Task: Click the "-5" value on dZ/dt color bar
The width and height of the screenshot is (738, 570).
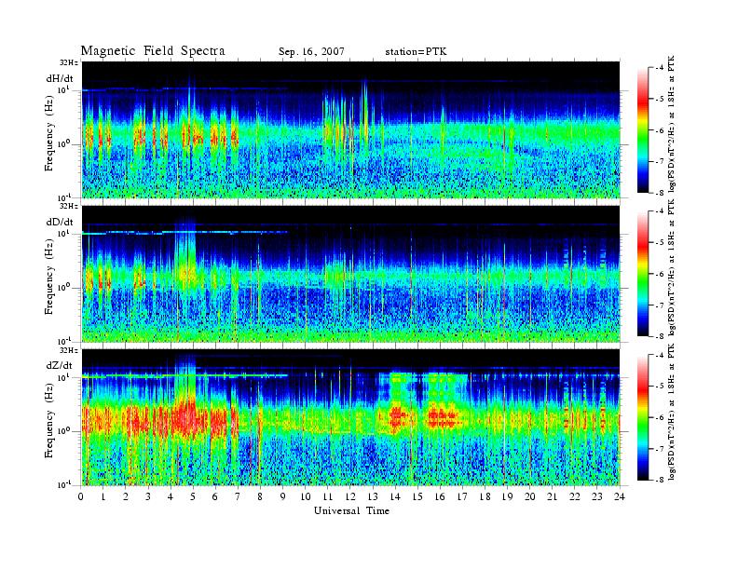Action: 660,386
